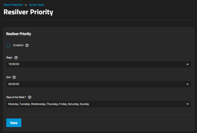Enable the Resilver Priority checkbox
This screenshot has width=197, height=133.
point(9,45)
